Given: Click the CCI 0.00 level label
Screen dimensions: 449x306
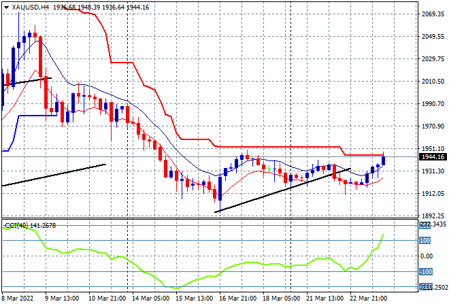Looking at the screenshot, I should 425,256.
